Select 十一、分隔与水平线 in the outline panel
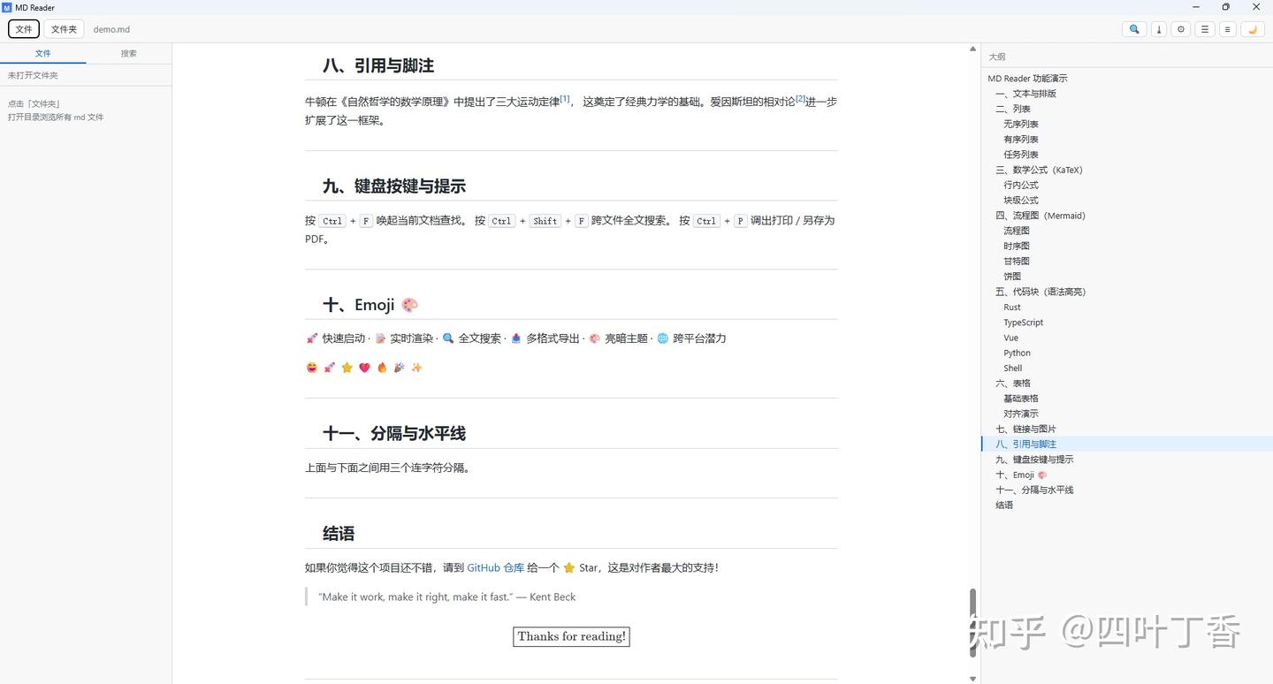Image resolution: width=1273 pixels, height=684 pixels. (x=1034, y=490)
